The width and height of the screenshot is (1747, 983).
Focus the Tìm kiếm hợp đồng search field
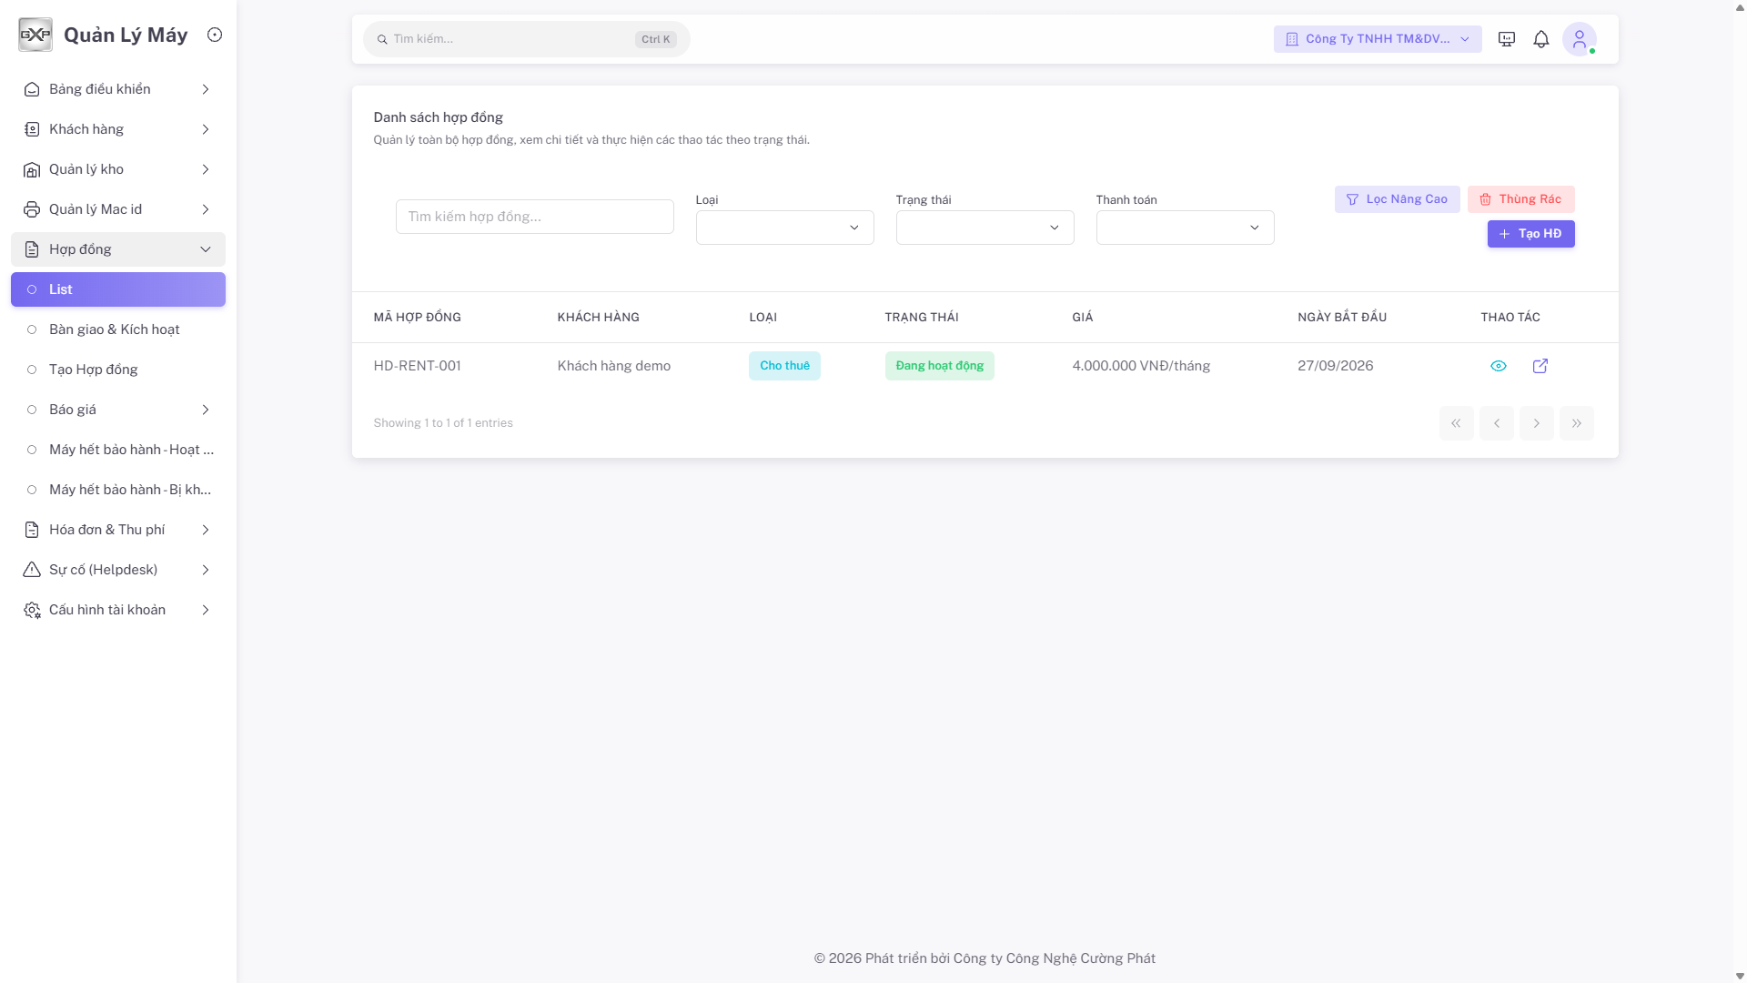pyautogui.click(x=534, y=217)
